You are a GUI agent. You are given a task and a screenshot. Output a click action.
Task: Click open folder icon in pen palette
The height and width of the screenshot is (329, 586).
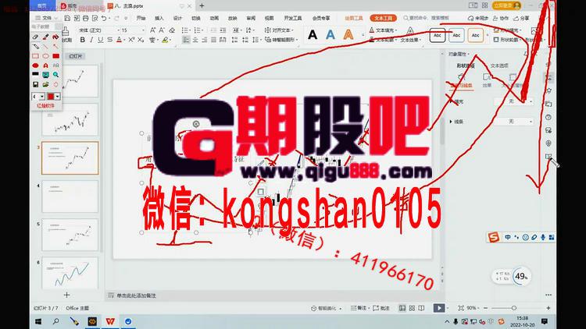click(45, 85)
